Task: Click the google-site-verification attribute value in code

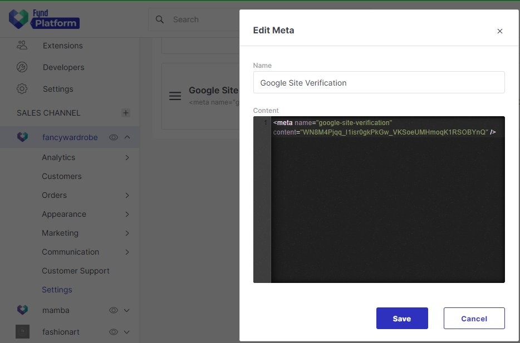Action: click(x=354, y=123)
